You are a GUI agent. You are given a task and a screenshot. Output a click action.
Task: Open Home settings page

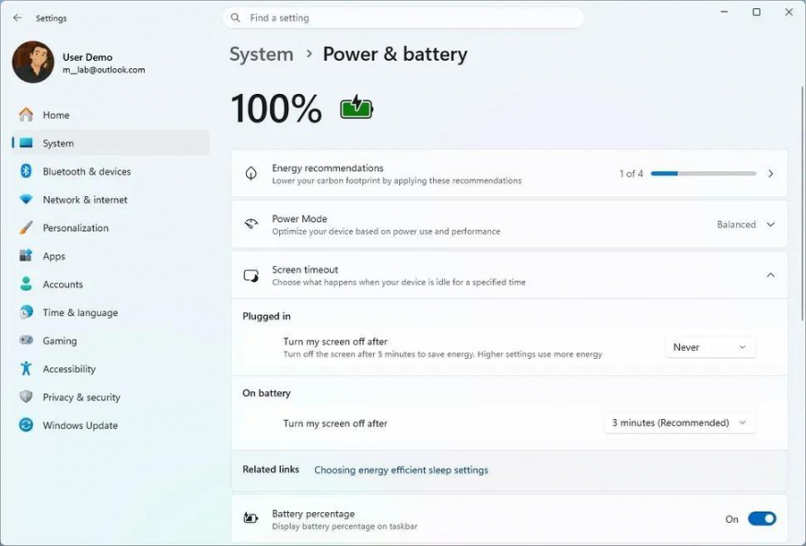(110, 115)
